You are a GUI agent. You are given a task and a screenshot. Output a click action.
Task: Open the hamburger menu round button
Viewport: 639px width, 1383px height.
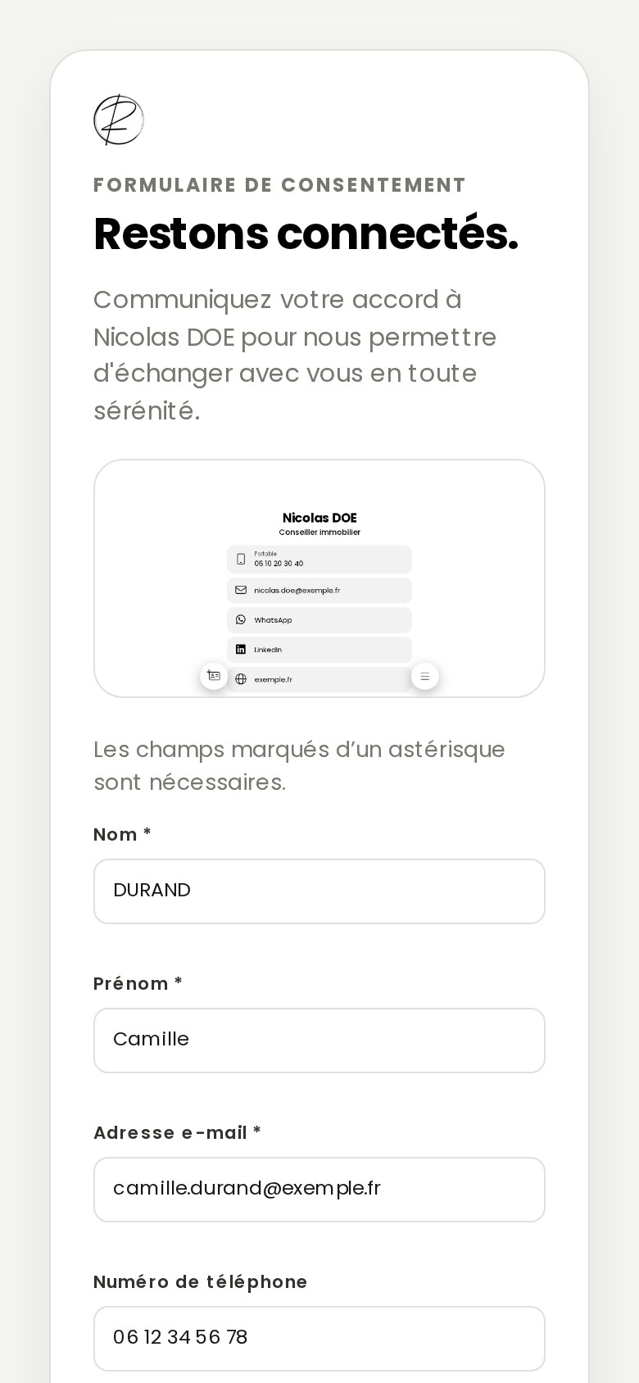click(425, 676)
